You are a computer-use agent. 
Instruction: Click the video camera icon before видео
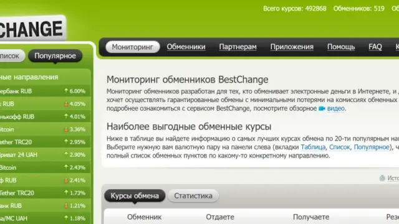pos(322,108)
